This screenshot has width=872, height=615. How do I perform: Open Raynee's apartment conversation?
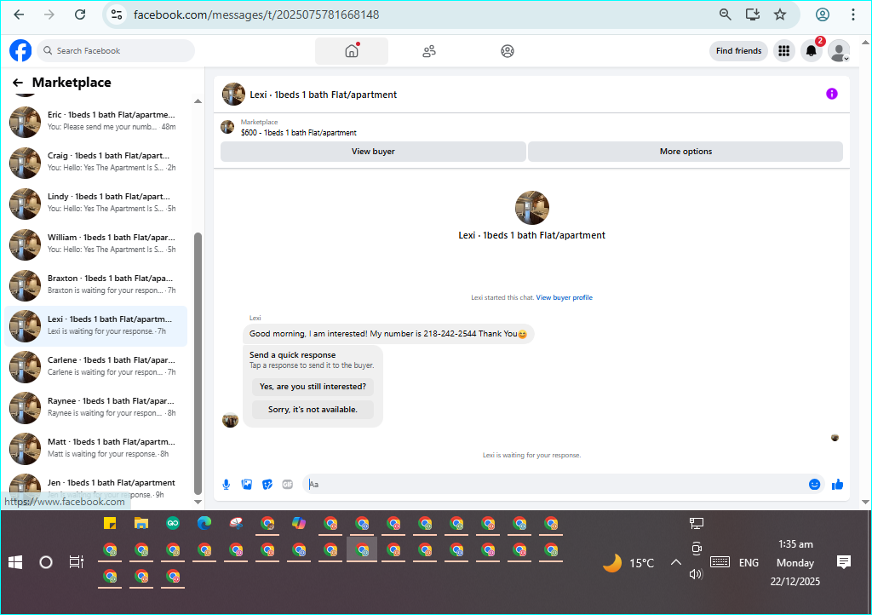95,407
